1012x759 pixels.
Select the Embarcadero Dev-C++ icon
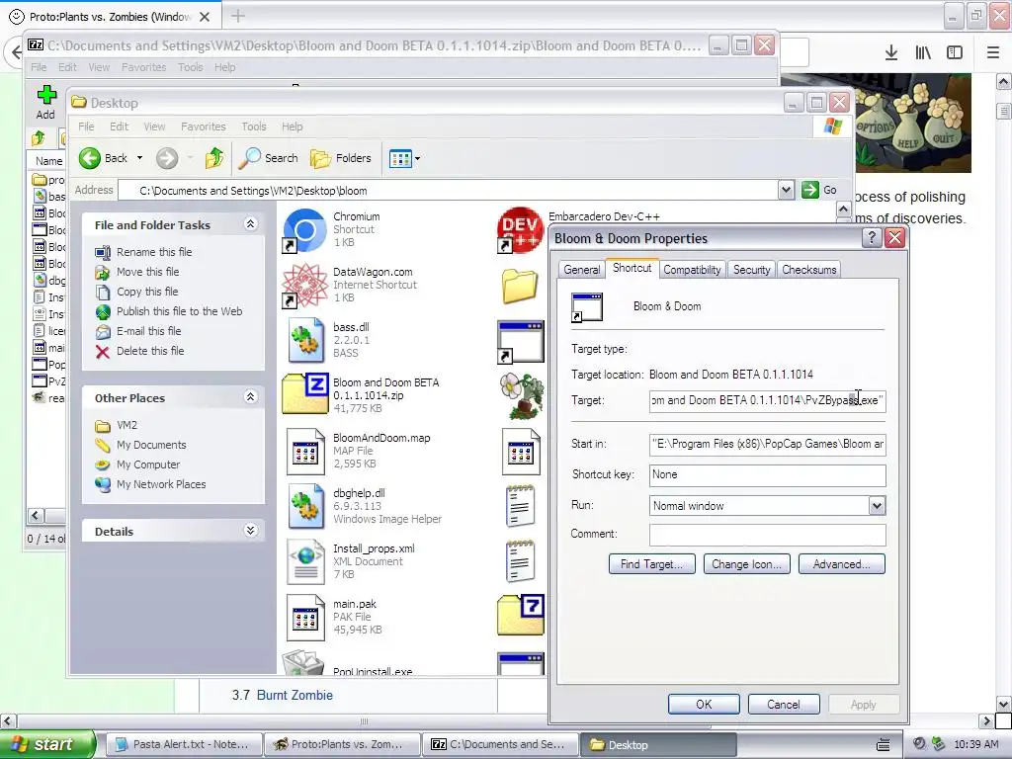coord(520,229)
